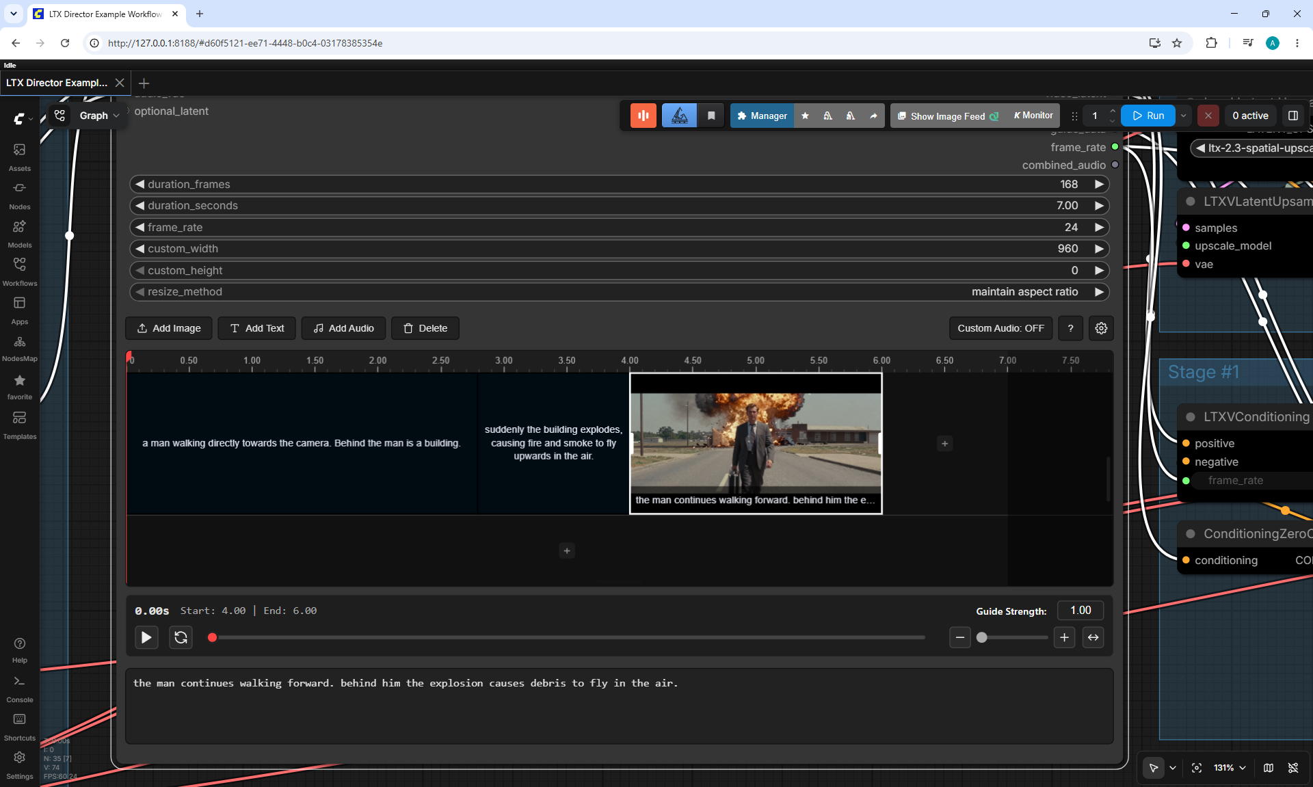Open the timeline help question mark
This screenshot has height=787, width=1313.
(1071, 328)
